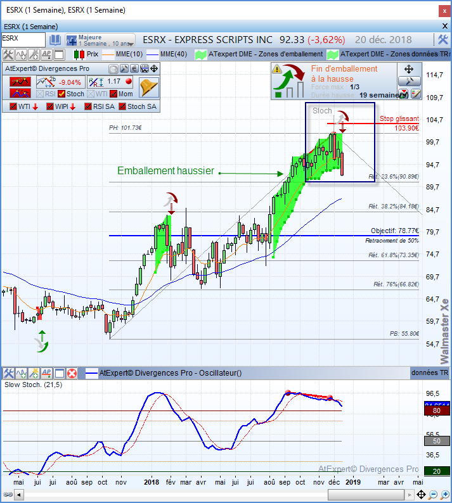Click the AP icon in price panel
This screenshot has width=452, height=503.
tap(46, 54)
